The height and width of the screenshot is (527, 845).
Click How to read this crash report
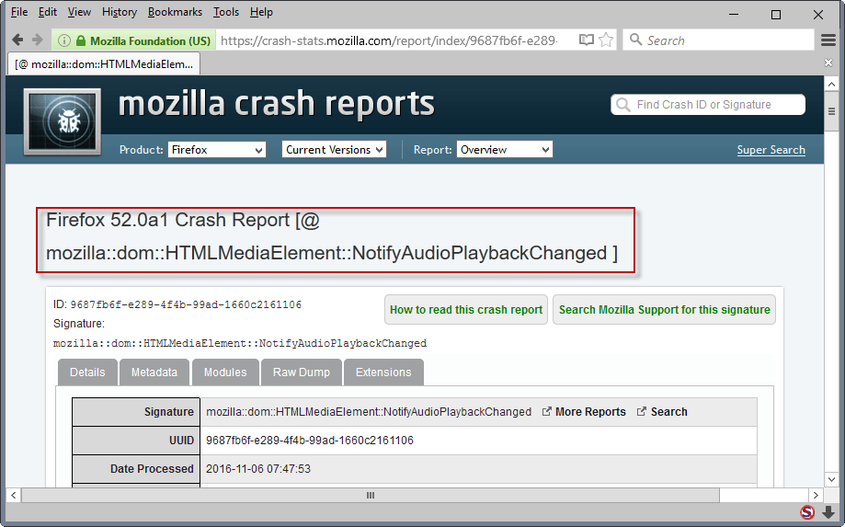pyautogui.click(x=466, y=310)
